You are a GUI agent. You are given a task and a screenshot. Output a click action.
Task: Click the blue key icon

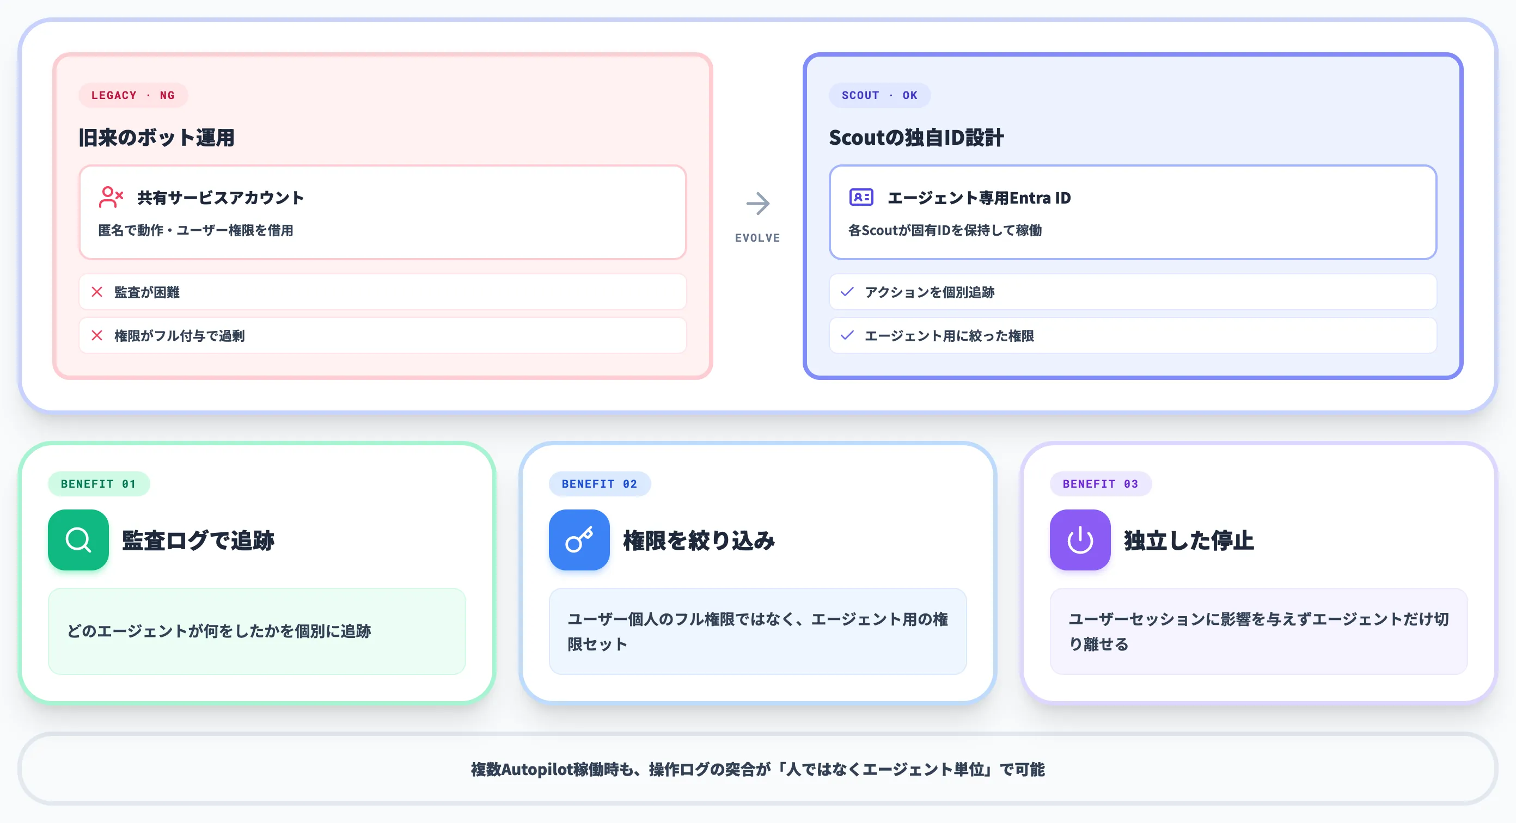click(579, 539)
